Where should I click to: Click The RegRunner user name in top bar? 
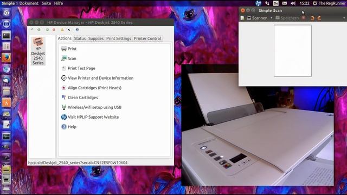coord(332,3)
